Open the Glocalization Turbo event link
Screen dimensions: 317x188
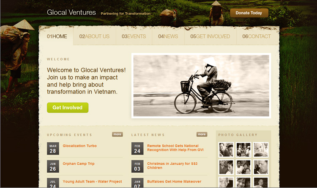[x=79, y=146]
